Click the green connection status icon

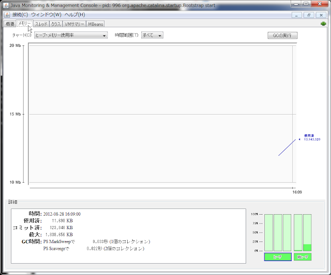pos(323,24)
